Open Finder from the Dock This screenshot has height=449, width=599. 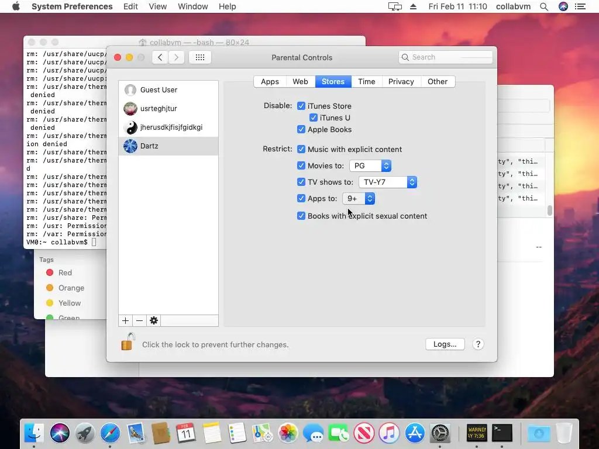tap(34, 433)
